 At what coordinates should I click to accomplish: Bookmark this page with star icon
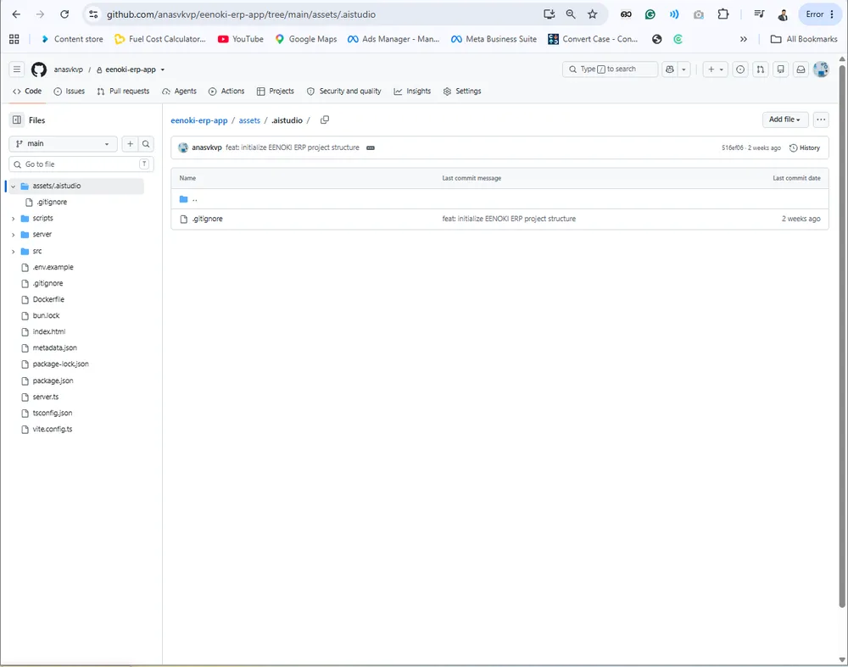(593, 14)
